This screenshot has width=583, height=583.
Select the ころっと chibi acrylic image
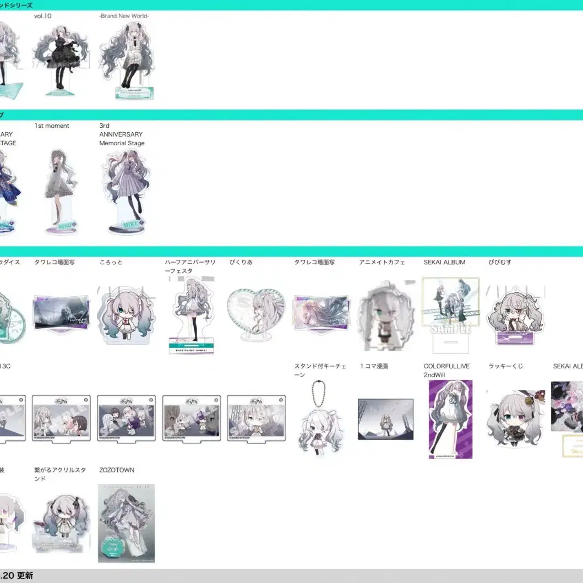pyautogui.click(x=126, y=317)
